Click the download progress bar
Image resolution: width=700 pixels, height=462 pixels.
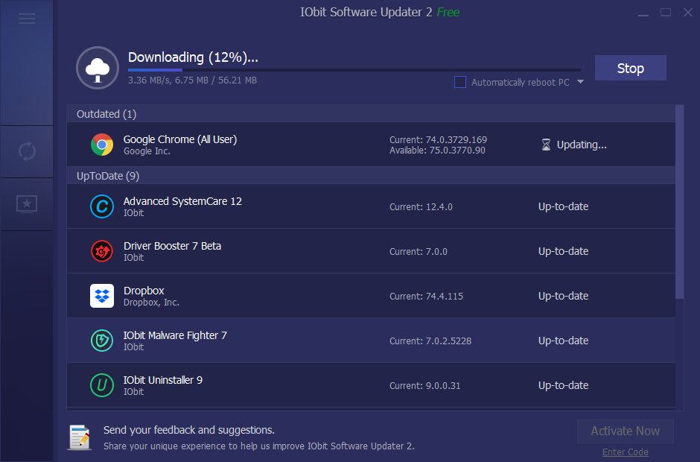click(x=354, y=70)
